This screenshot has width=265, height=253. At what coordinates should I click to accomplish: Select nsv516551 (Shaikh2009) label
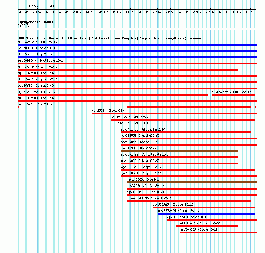pos(140,136)
